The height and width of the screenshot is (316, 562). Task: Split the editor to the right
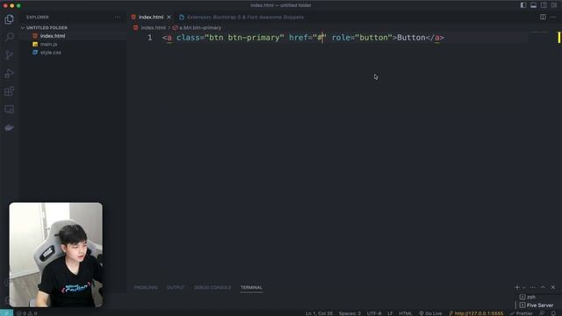coord(543,18)
